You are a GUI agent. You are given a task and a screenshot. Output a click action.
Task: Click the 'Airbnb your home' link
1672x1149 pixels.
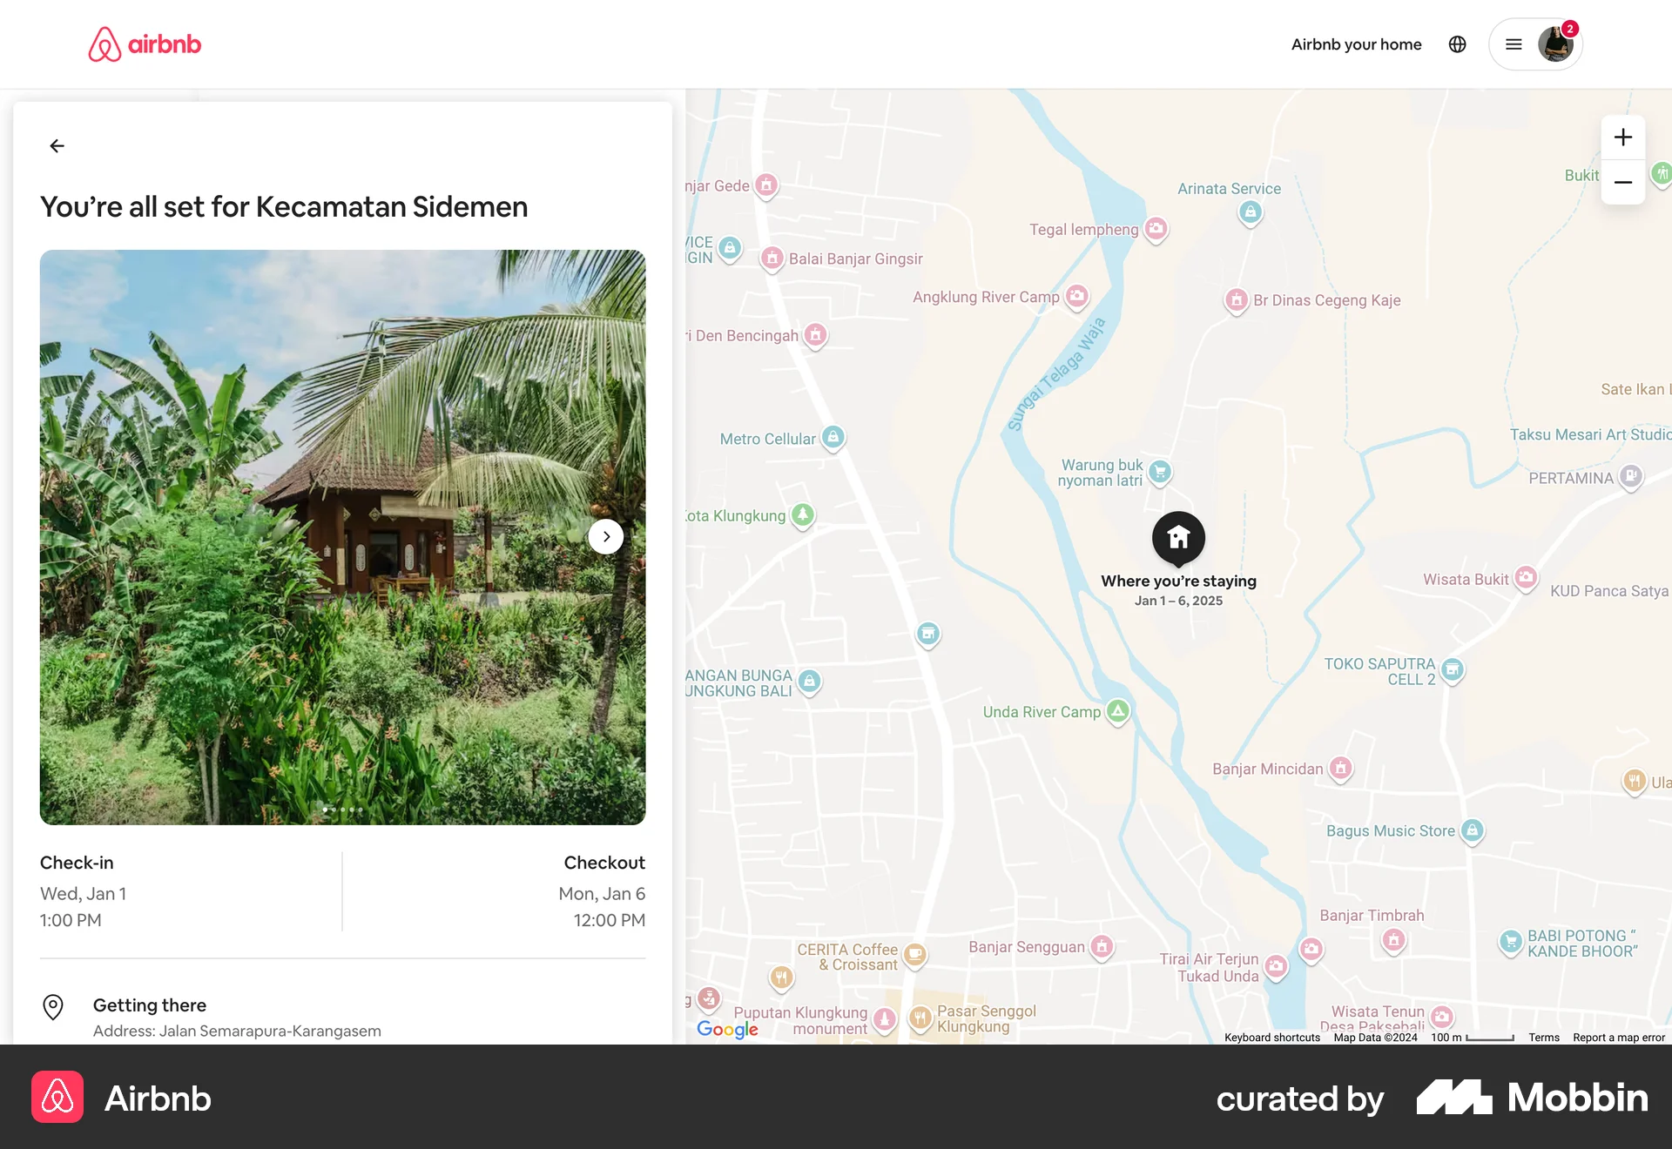pos(1356,44)
